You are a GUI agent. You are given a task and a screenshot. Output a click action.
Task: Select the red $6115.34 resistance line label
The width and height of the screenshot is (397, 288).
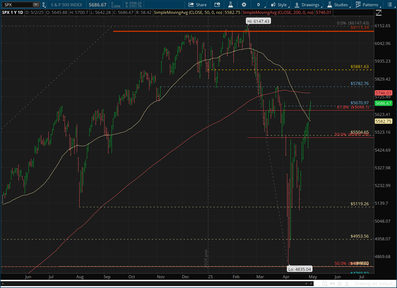point(360,27)
